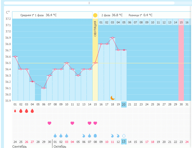Click the crescent moon icon on day 18

coord(113,98)
